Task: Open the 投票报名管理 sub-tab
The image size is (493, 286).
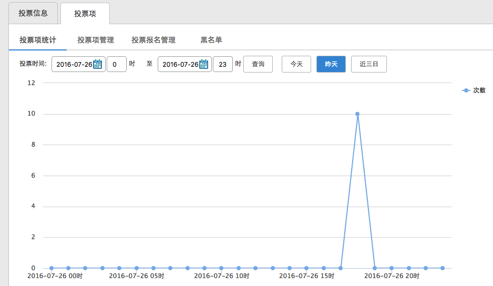Action: pos(153,40)
